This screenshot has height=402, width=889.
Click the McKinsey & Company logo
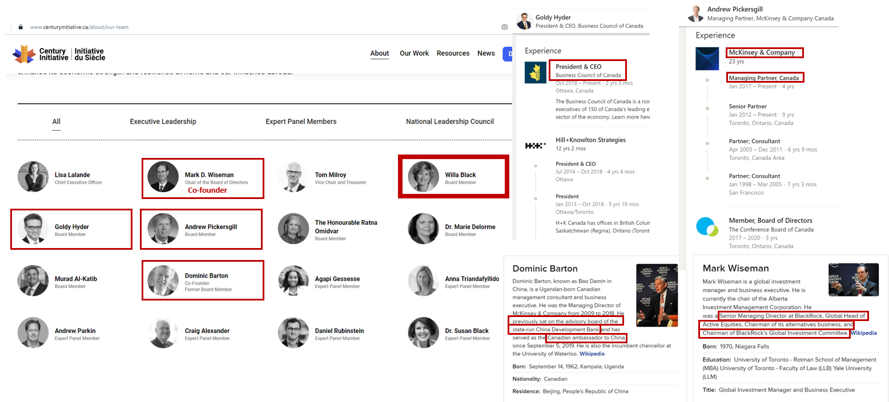pos(707,59)
